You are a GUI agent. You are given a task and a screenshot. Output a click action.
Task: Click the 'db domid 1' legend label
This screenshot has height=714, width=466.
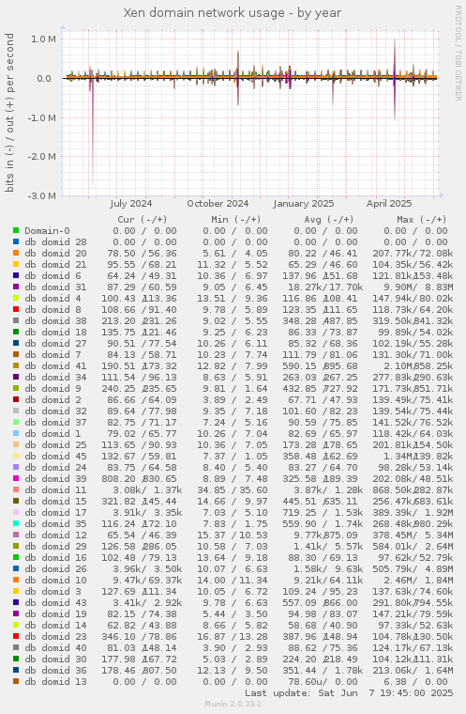[x=53, y=434]
